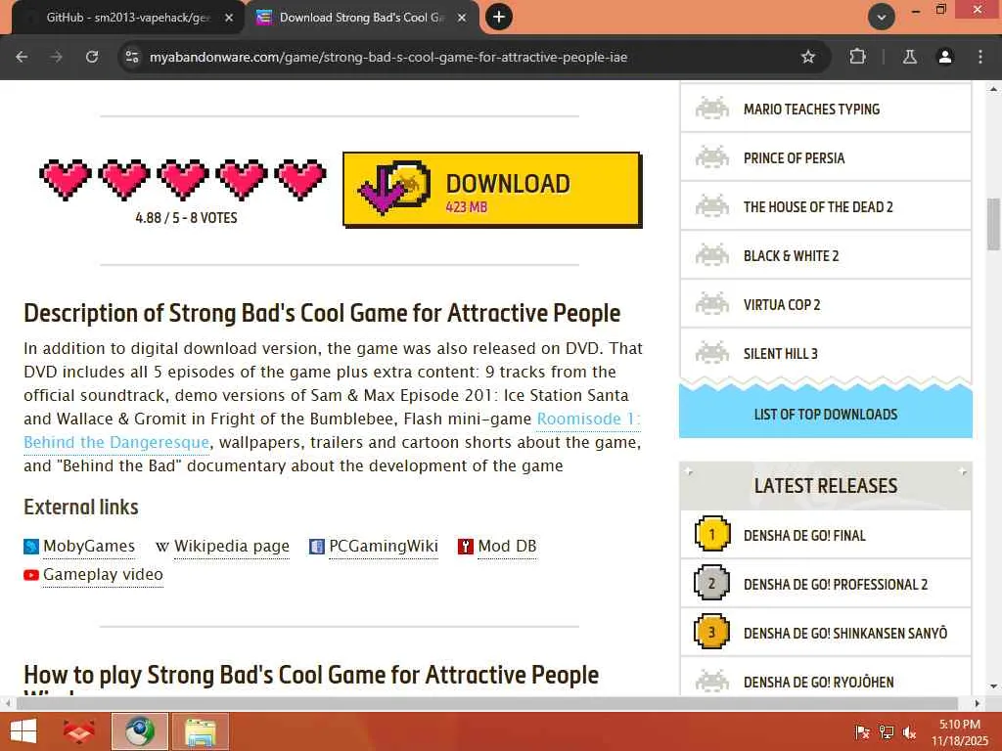The height and width of the screenshot is (751, 1002).
Task: Click the YouTube gameplay video icon
Action: (x=31, y=575)
